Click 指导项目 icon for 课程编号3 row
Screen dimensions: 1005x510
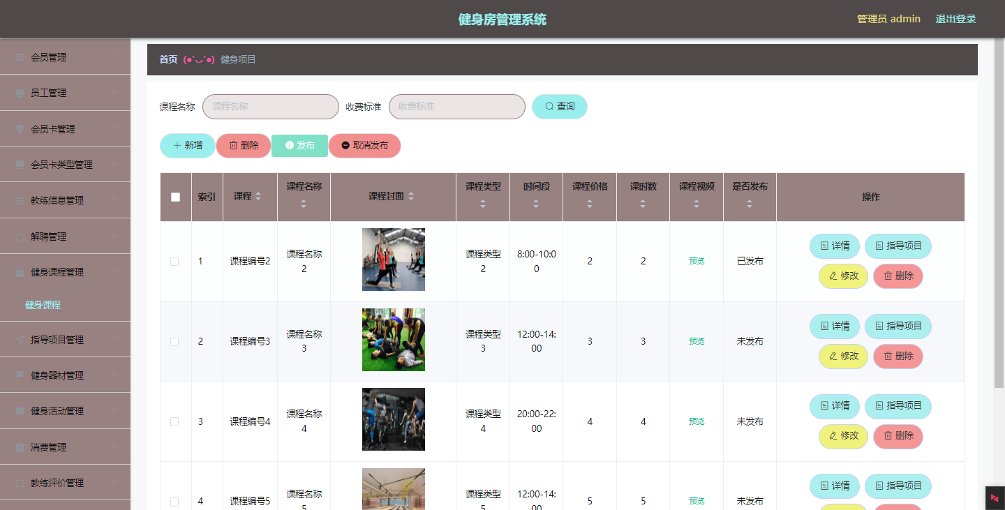click(879, 326)
